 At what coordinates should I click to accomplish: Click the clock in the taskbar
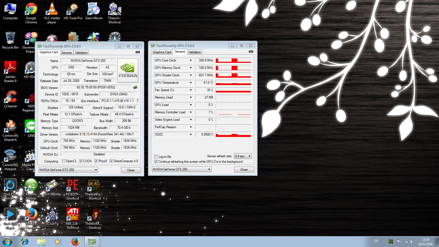pos(425,242)
